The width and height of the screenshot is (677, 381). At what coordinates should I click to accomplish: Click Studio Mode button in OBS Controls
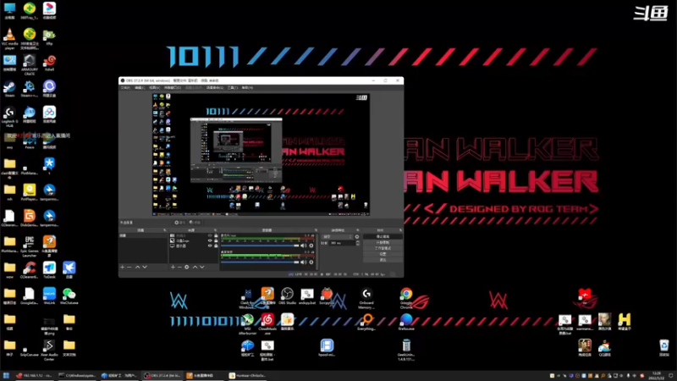pos(383,248)
